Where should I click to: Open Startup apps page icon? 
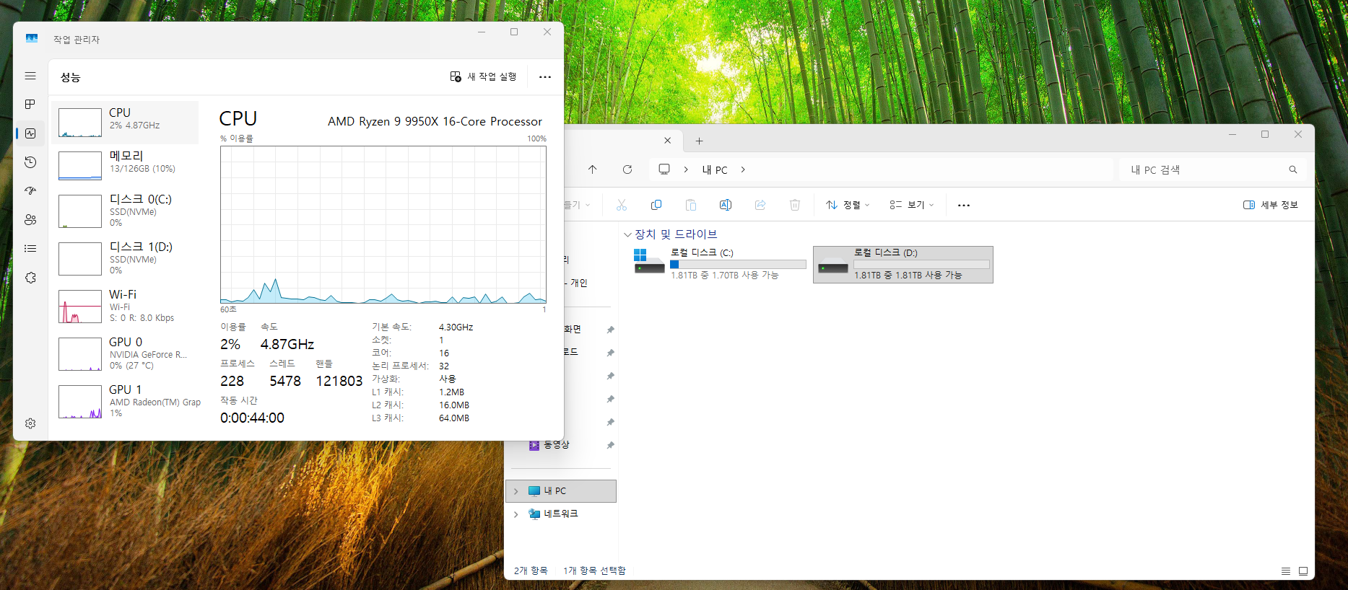(30, 191)
